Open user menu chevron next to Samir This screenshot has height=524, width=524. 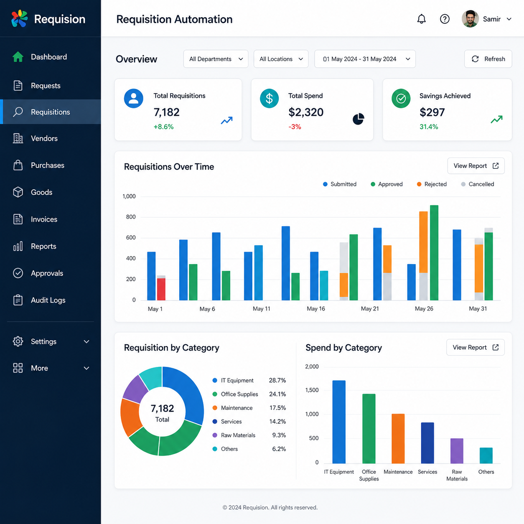coord(509,19)
